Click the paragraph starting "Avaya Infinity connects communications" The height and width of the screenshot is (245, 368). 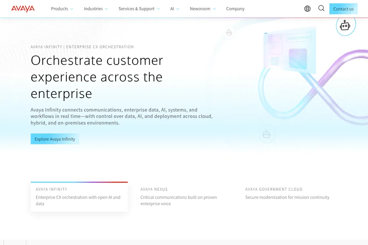coord(122,116)
